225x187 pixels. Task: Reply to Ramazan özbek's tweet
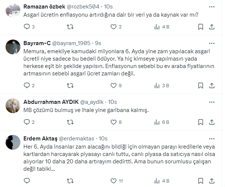pyautogui.click(x=27, y=27)
